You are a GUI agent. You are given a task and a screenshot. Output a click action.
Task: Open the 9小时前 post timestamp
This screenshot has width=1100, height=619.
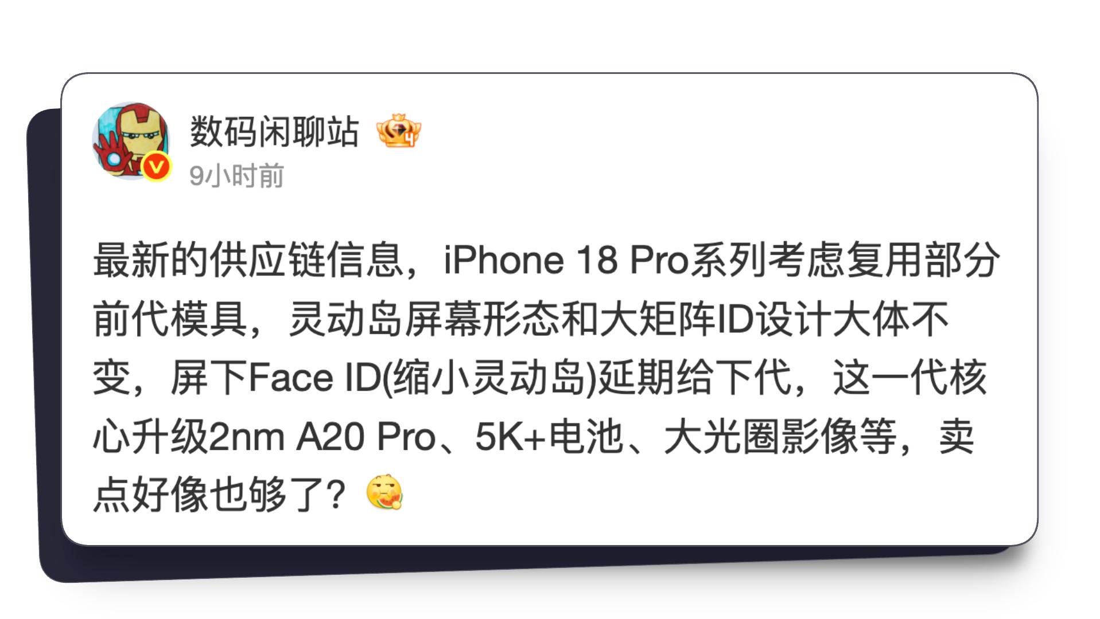tap(236, 175)
